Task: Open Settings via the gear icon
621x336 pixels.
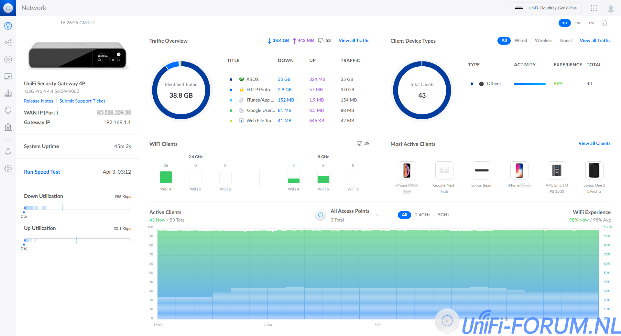Action: point(8,168)
